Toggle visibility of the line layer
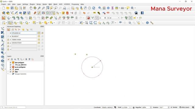Image resolution: width=195 pixels, height=109 pixels. [x=11, y=71]
